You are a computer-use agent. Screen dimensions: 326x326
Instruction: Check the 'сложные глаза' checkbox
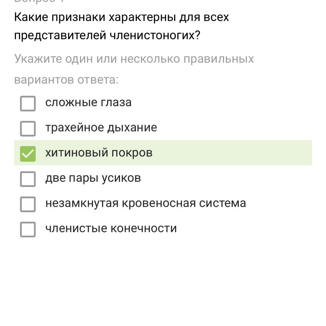(28, 103)
